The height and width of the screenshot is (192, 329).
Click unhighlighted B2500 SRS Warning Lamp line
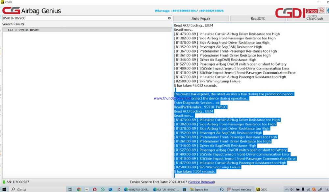[207, 81]
